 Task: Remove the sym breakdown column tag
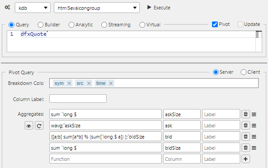click(69, 83)
